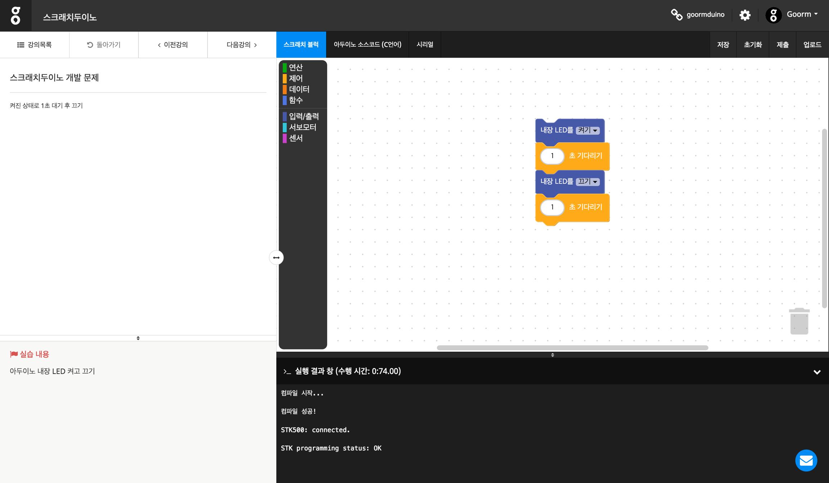The image size is (829, 483).
Task: Open the blue mail chat button
Action: [806, 460]
